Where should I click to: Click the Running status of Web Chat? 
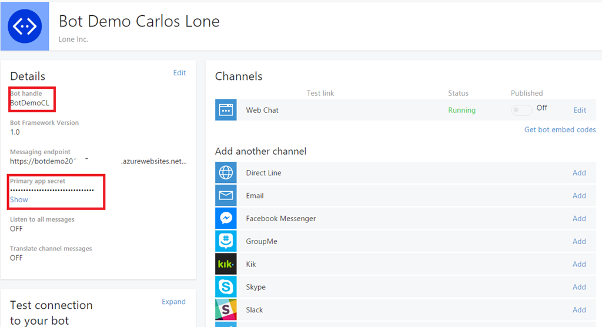coord(462,111)
